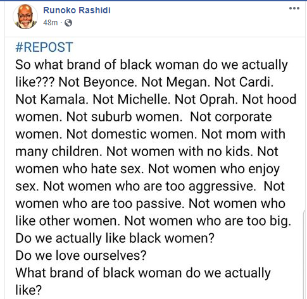The height and width of the screenshot is (299, 307).
Task: Click the line 'Do we actually like black women?'
Action: coord(115,238)
